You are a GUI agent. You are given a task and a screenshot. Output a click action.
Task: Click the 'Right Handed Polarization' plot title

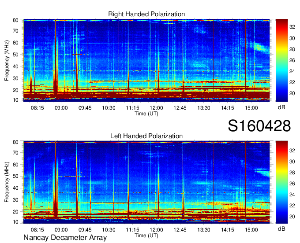pyautogui.click(x=146, y=14)
